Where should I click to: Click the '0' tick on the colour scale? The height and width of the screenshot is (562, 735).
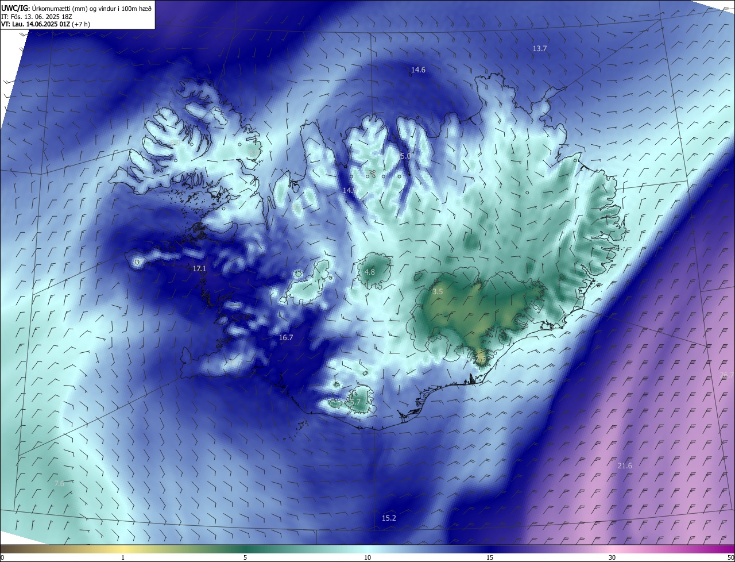pyautogui.click(x=2, y=557)
